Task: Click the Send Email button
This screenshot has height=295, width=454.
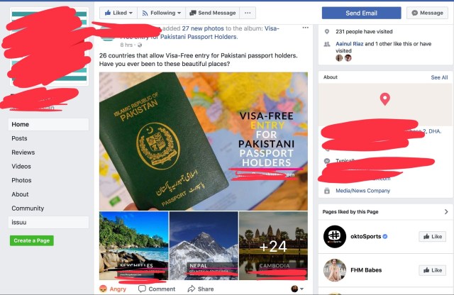Action: pos(361,13)
